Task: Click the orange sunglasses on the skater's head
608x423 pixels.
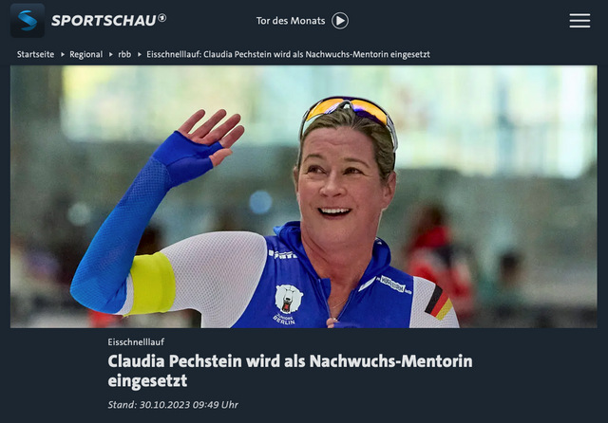Action: coord(349,114)
